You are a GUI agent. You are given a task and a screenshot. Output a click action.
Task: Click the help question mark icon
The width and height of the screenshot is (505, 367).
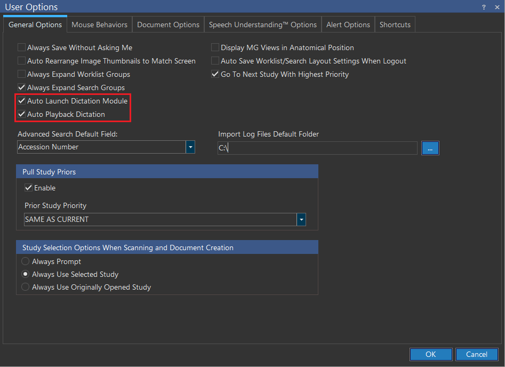[x=484, y=7]
